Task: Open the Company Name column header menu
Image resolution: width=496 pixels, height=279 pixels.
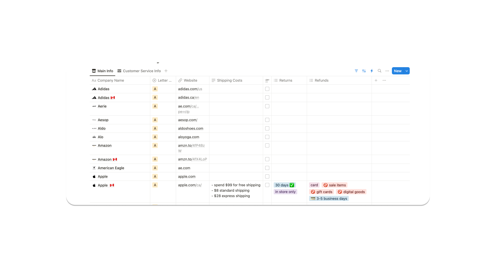Action: pyautogui.click(x=120, y=80)
